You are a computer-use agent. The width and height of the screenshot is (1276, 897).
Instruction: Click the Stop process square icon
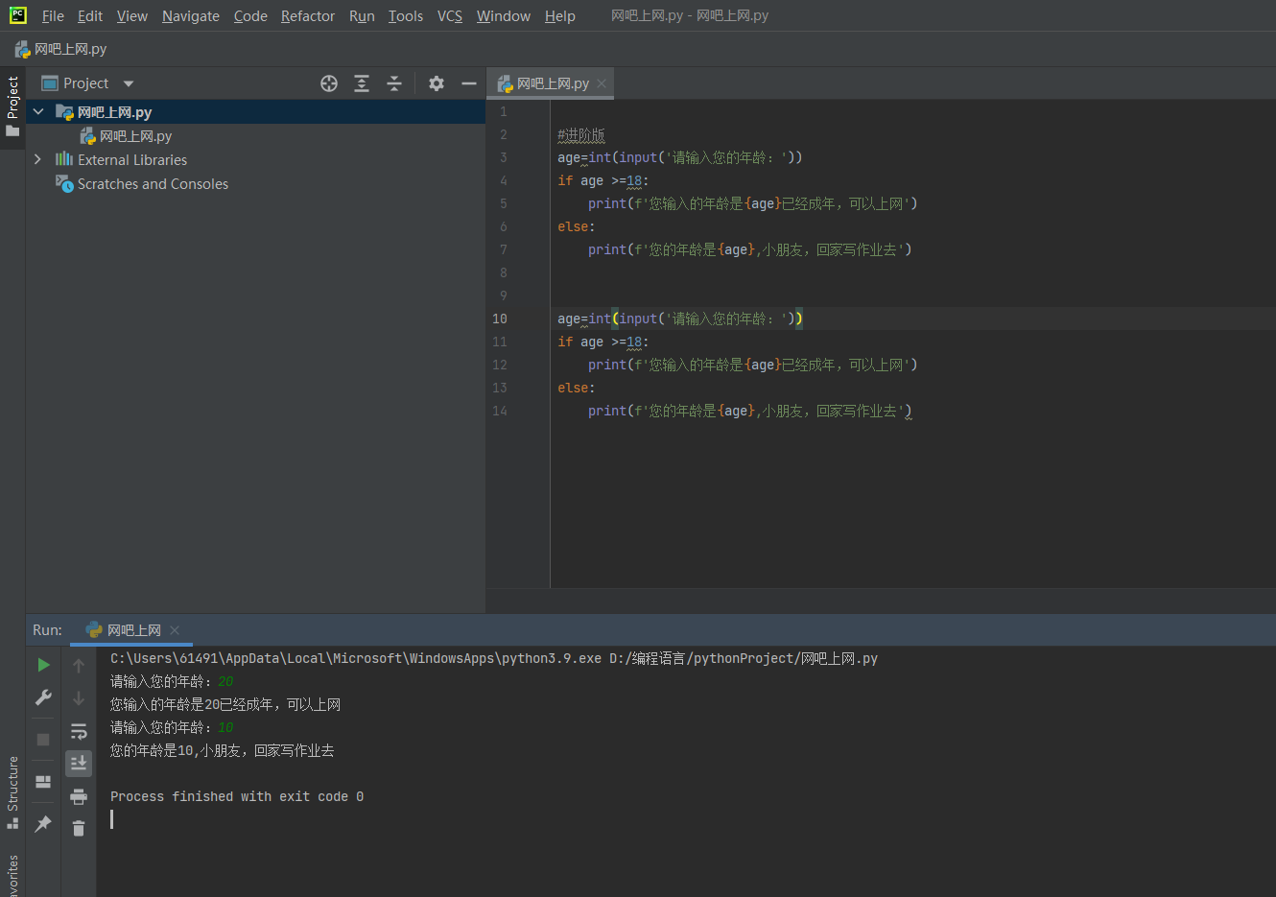[x=43, y=740]
